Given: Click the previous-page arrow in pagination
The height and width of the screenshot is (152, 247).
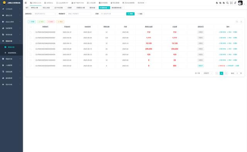Looking at the screenshot, I should pyautogui.click(x=217, y=73).
